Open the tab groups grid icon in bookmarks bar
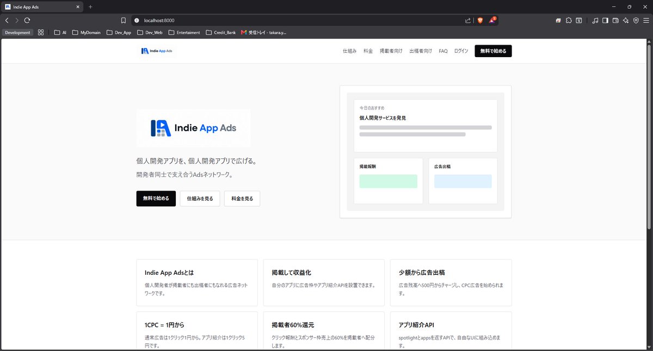 pyautogui.click(x=41, y=33)
